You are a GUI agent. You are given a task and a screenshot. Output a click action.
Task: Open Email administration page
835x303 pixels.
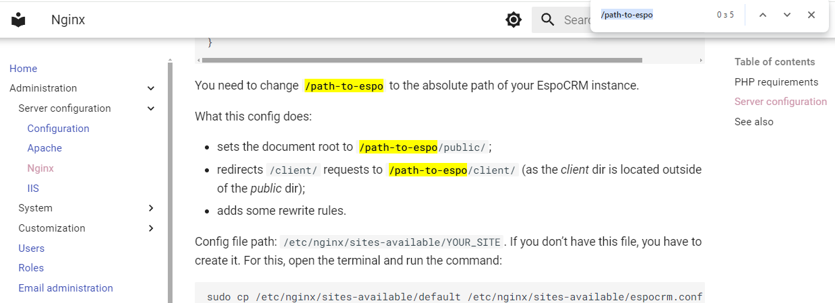point(65,288)
